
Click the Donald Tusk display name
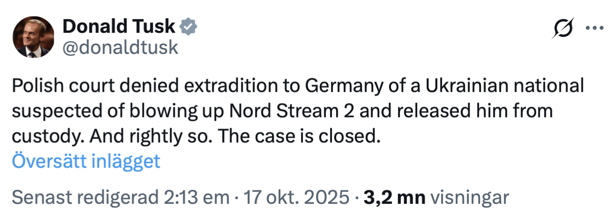pyautogui.click(x=119, y=27)
